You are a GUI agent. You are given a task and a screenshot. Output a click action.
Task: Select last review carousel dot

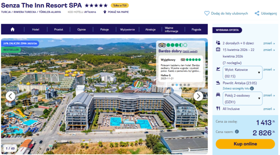coord(189,85)
